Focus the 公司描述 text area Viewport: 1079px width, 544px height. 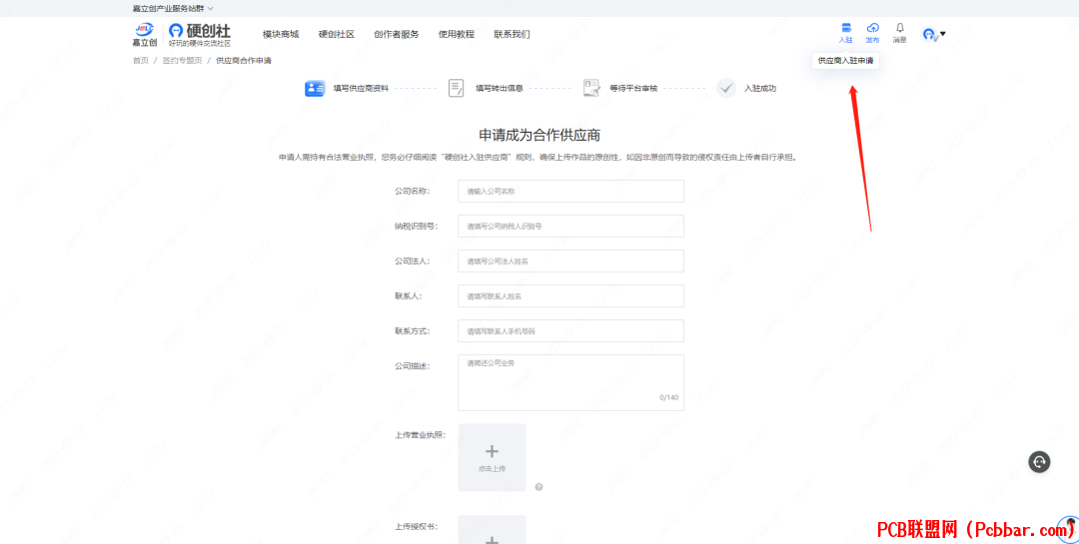[570, 382]
